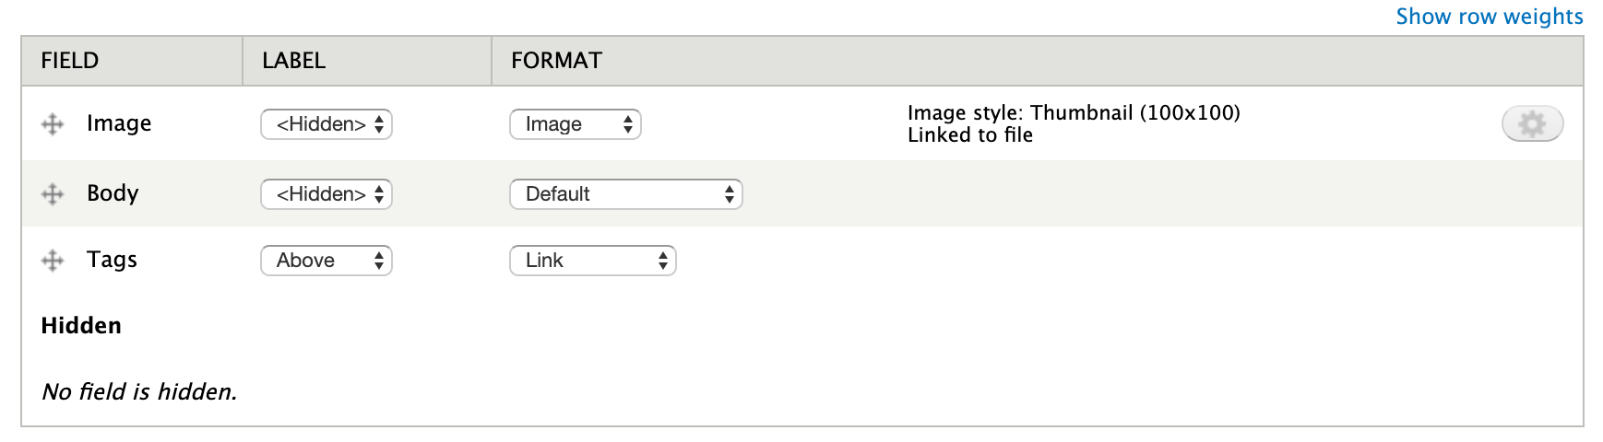The width and height of the screenshot is (1603, 442).
Task: Click the FIELD column header
Action: point(69,61)
